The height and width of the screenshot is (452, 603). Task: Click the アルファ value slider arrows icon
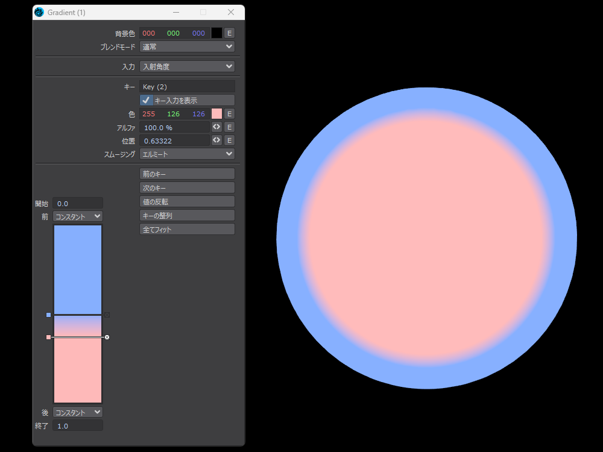[217, 127]
